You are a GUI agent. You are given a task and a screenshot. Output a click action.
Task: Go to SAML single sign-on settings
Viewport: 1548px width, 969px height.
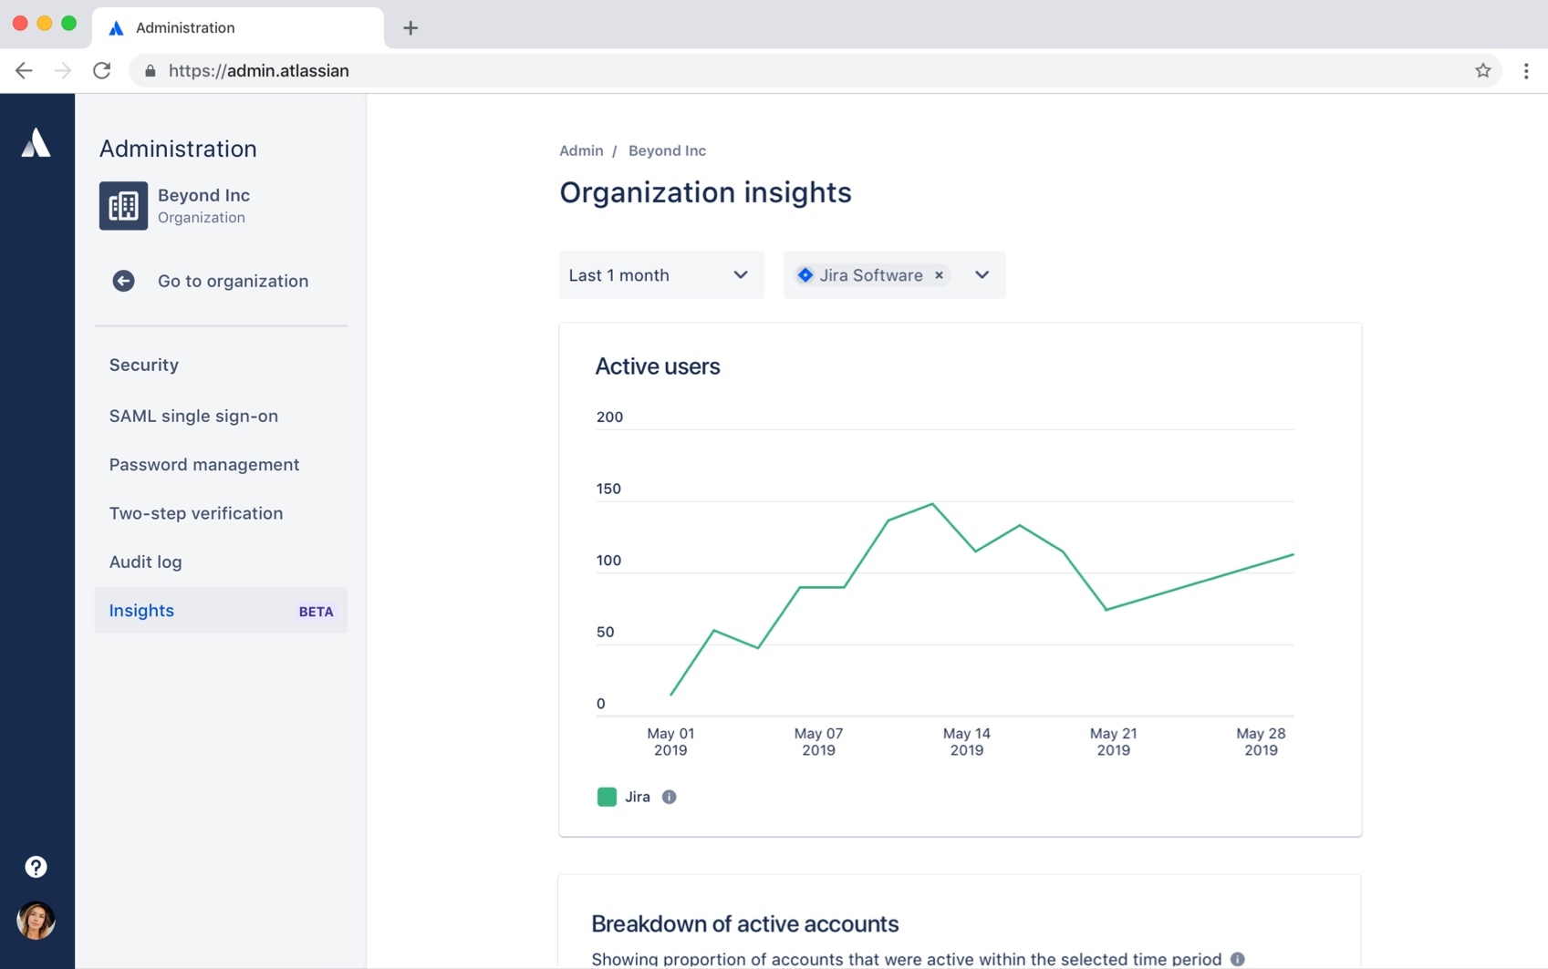click(193, 416)
